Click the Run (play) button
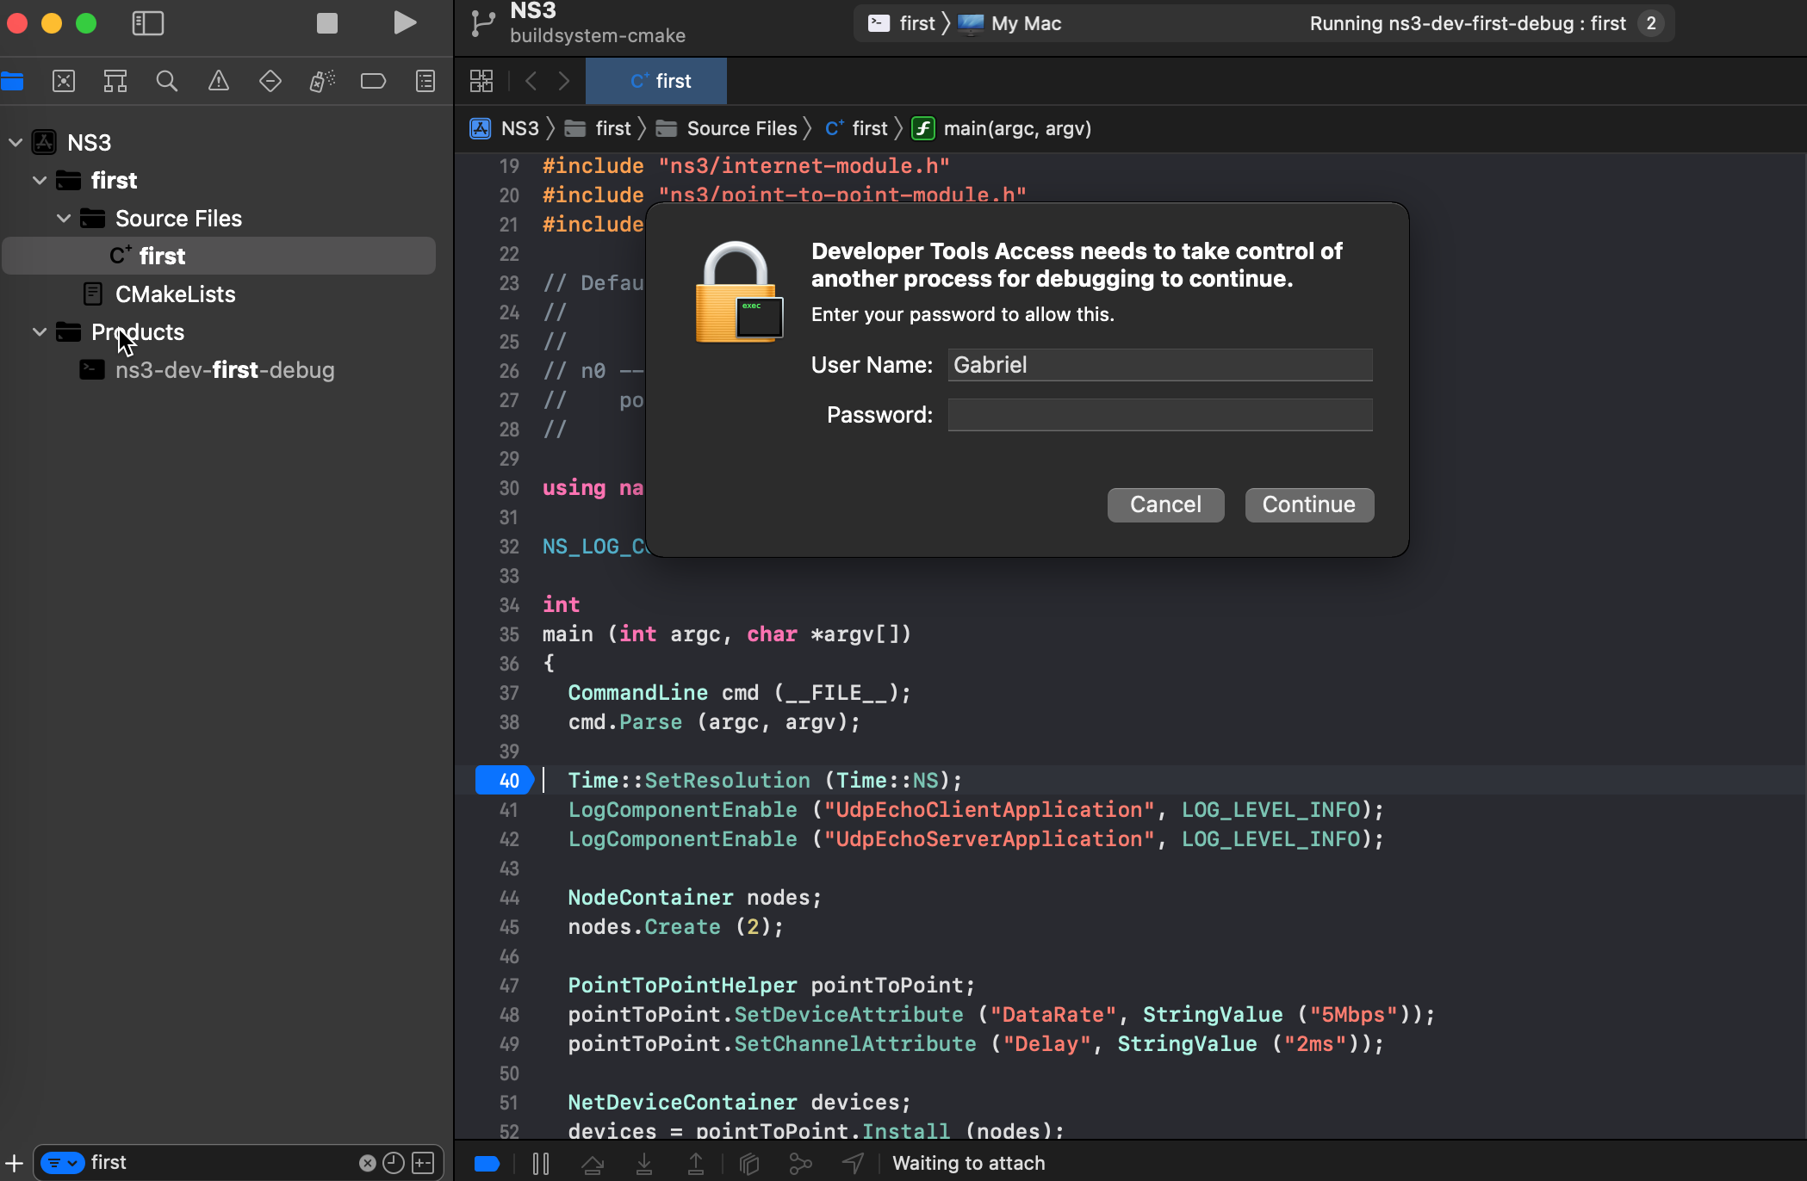1807x1181 pixels. 405,23
